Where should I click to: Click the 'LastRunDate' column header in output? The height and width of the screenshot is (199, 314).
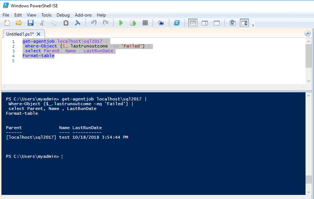coord(87,128)
